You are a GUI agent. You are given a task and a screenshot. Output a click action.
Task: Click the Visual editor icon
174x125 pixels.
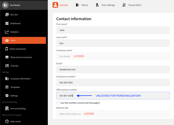124,5
